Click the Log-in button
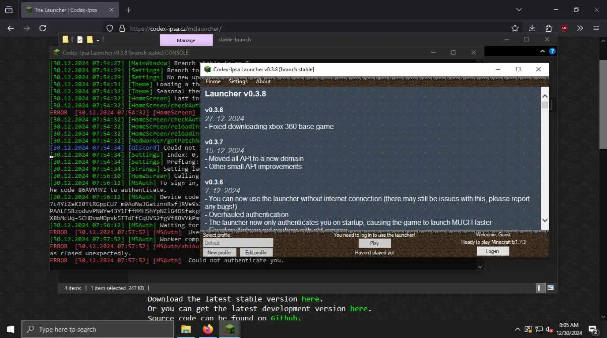Viewport: 607px width, 338px height. pos(493,251)
